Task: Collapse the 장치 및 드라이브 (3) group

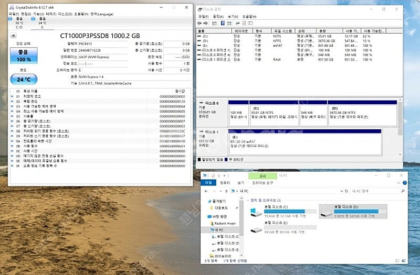Action: point(248,200)
